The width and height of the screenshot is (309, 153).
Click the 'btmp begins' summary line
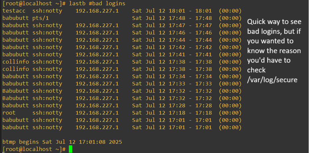point(62,142)
